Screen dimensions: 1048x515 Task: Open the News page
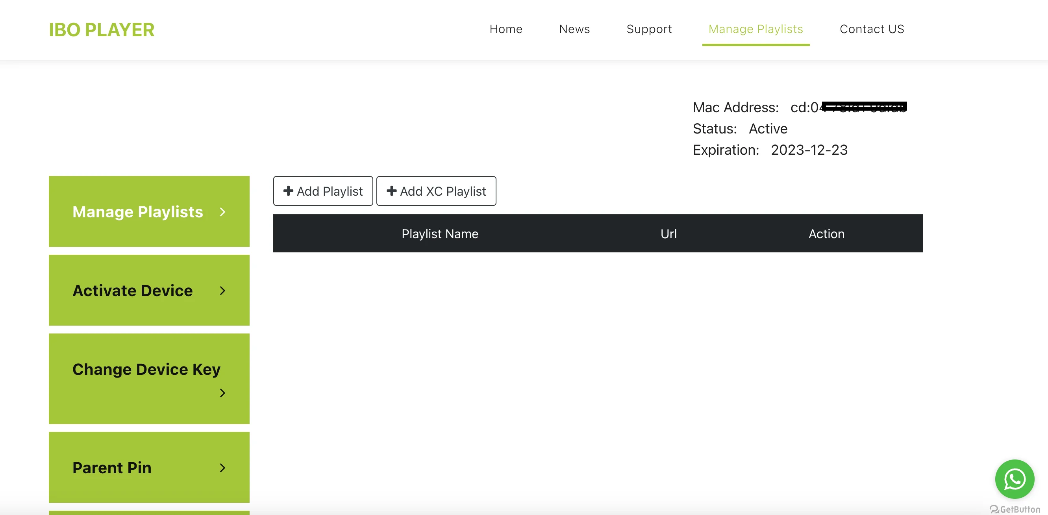point(574,29)
